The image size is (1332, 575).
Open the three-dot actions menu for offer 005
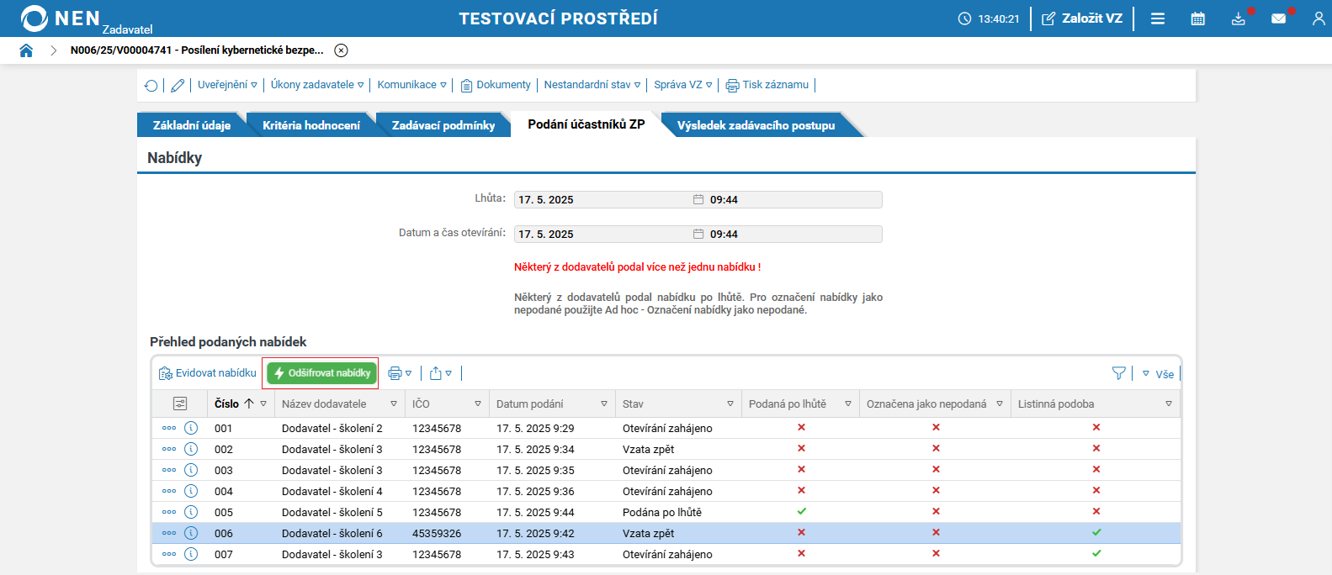pos(169,512)
